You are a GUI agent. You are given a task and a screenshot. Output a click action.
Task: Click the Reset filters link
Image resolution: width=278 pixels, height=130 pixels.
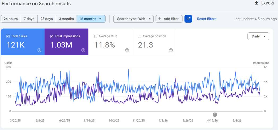(x=207, y=19)
